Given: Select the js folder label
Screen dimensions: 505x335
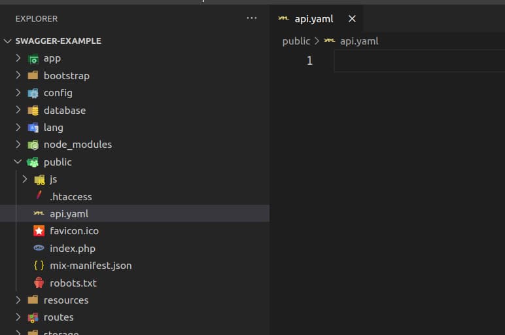Looking at the screenshot, I should pos(54,179).
